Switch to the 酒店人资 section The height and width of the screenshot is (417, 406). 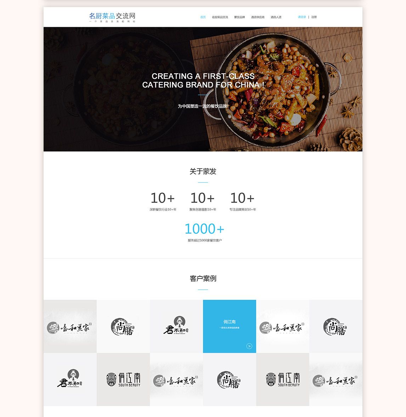click(x=276, y=17)
